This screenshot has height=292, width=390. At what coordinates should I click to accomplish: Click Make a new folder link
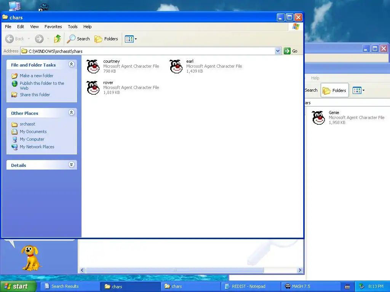click(x=37, y=76)
